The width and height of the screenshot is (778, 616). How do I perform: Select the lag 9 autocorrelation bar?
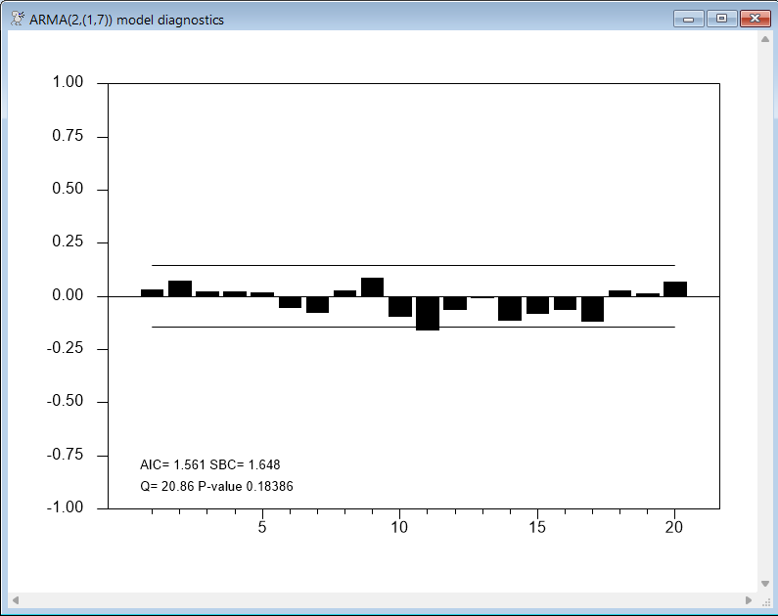pos(372,286)
